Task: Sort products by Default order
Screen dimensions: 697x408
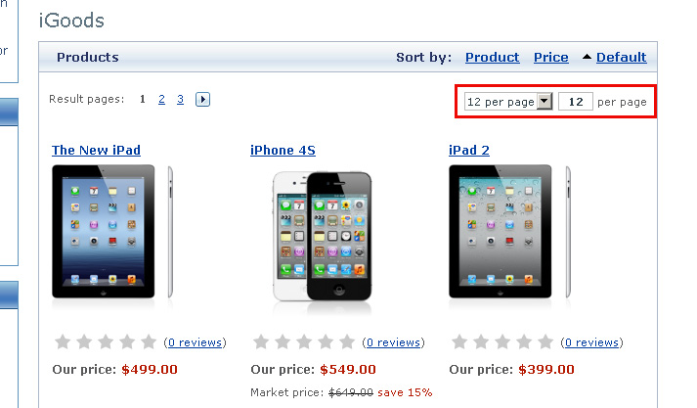Action: (621, 57)
